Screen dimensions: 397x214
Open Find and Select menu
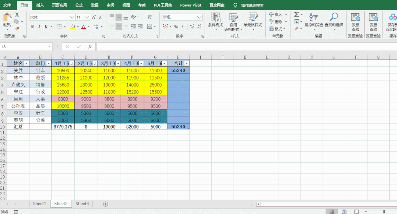334,21
